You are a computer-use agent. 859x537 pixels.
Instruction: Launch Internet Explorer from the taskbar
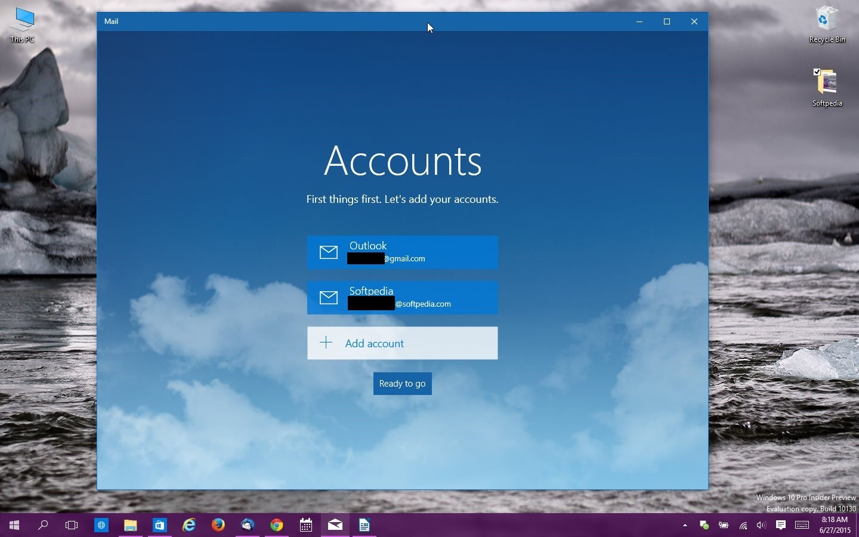point(189,525)
